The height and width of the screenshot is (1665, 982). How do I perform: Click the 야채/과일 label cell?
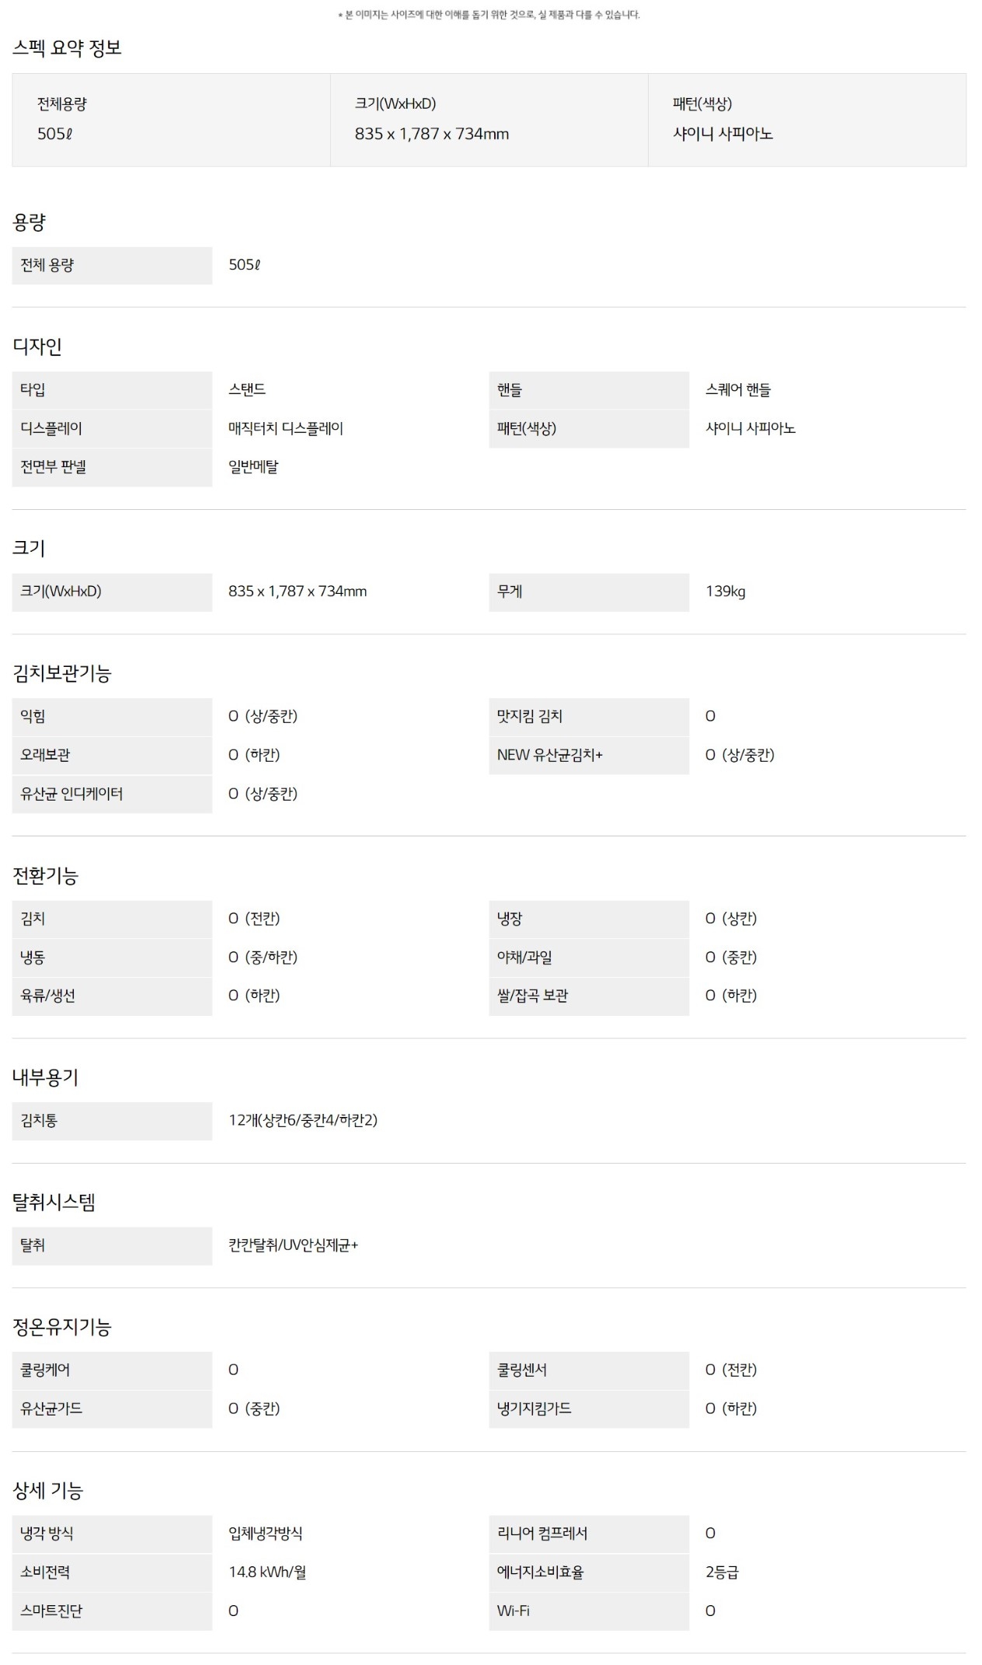pos(588,958)
